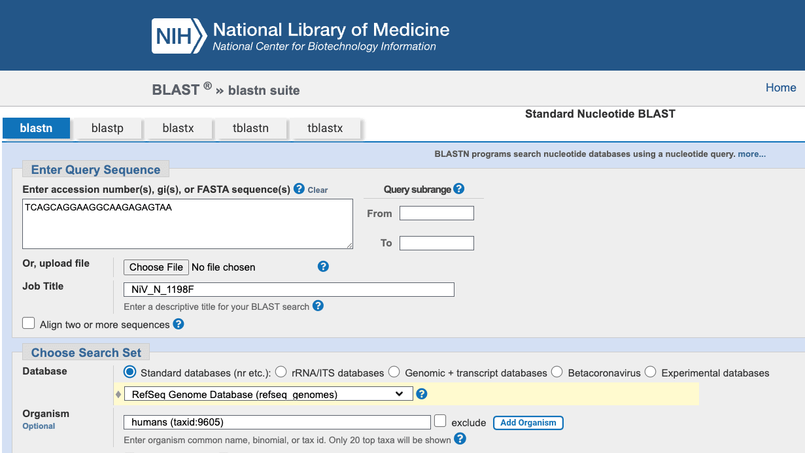Switch to tblastx tab
Screen dimensions: 805x453
(325, 128)
